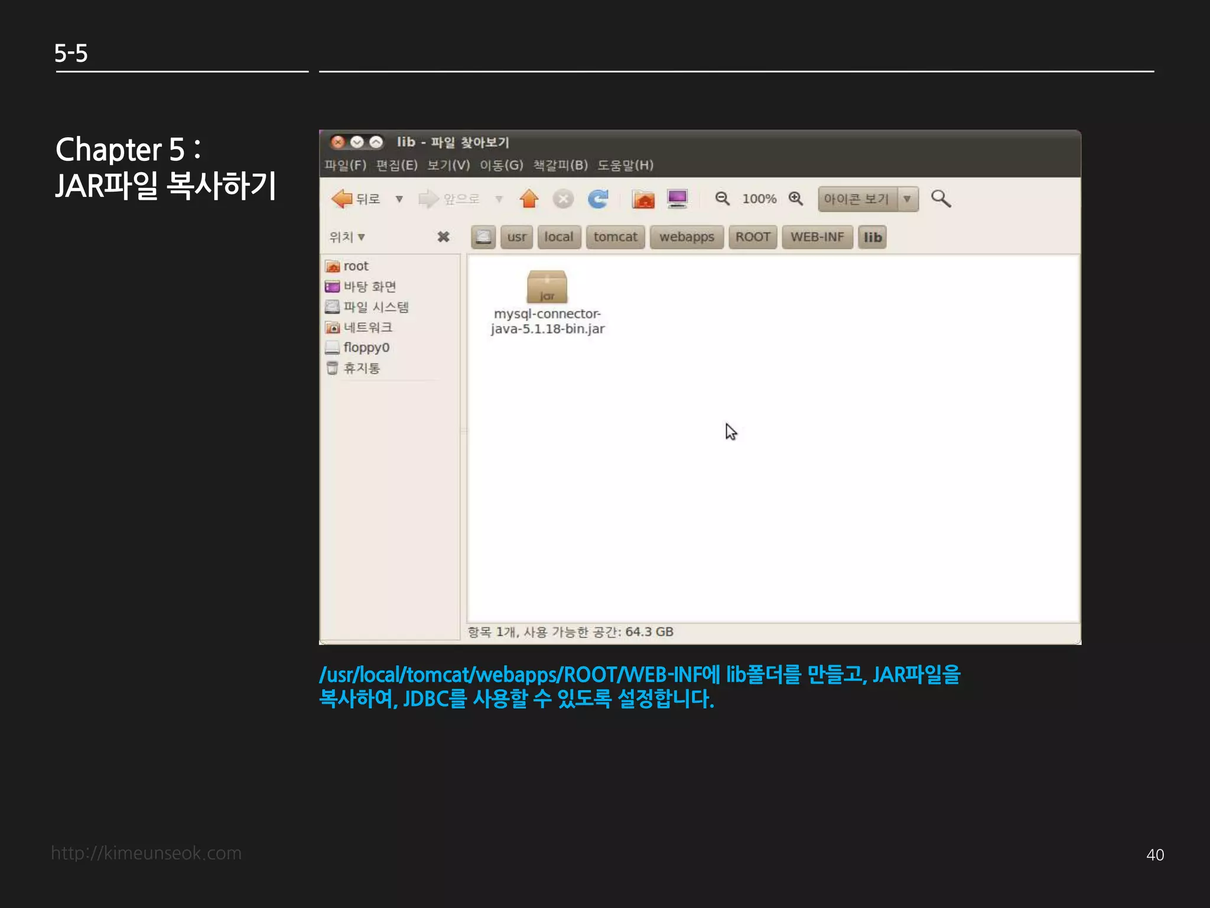Open 파일 시스템 in the sidebar
The image size is (1210, 908).
click(x=367, y=307)
